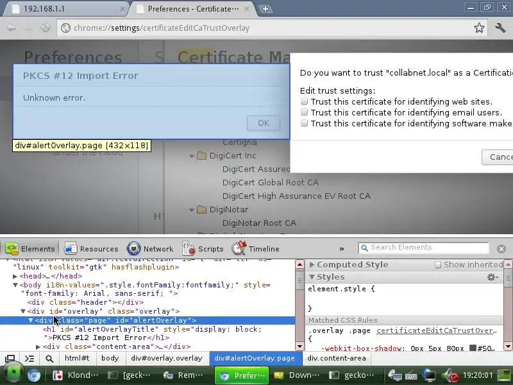Select html#t breadcrumb
The height and width of the screenshot is (385, 513).
[x=77, y=358]
